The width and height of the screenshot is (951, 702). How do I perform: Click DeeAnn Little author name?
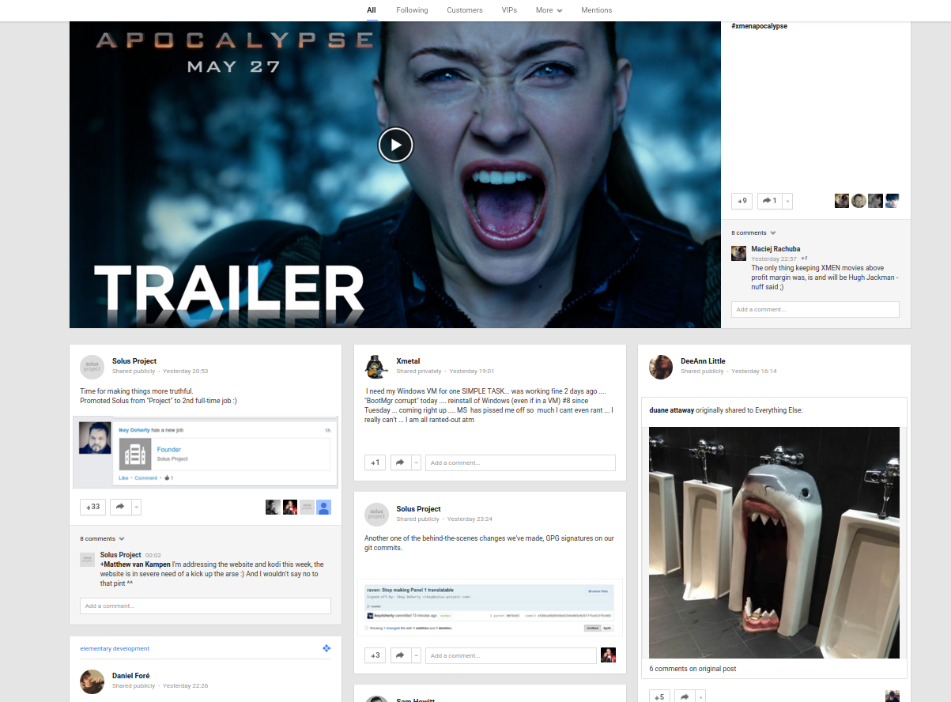(x=703, y=361)
